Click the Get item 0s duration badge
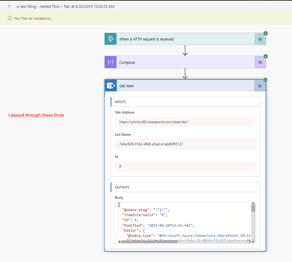 tap(260, 86)
